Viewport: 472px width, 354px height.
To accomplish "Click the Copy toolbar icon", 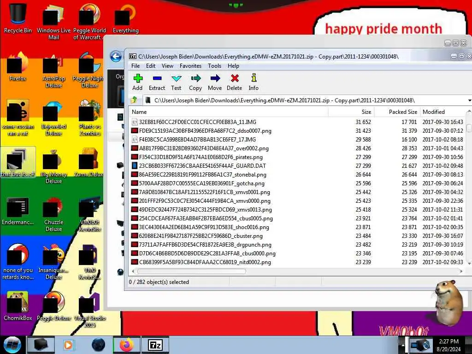I will coord(195,82).
